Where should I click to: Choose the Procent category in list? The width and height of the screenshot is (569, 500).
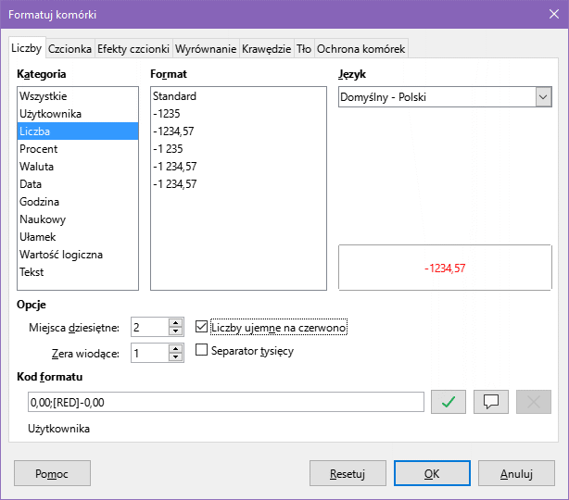[39, 149]
